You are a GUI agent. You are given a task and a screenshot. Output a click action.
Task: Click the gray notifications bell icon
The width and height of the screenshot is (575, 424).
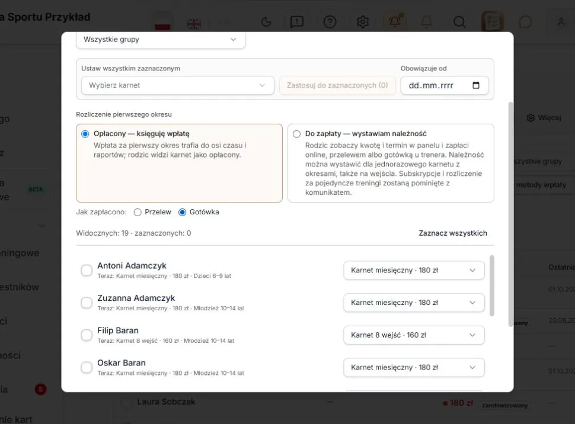[x=426, y=22]
